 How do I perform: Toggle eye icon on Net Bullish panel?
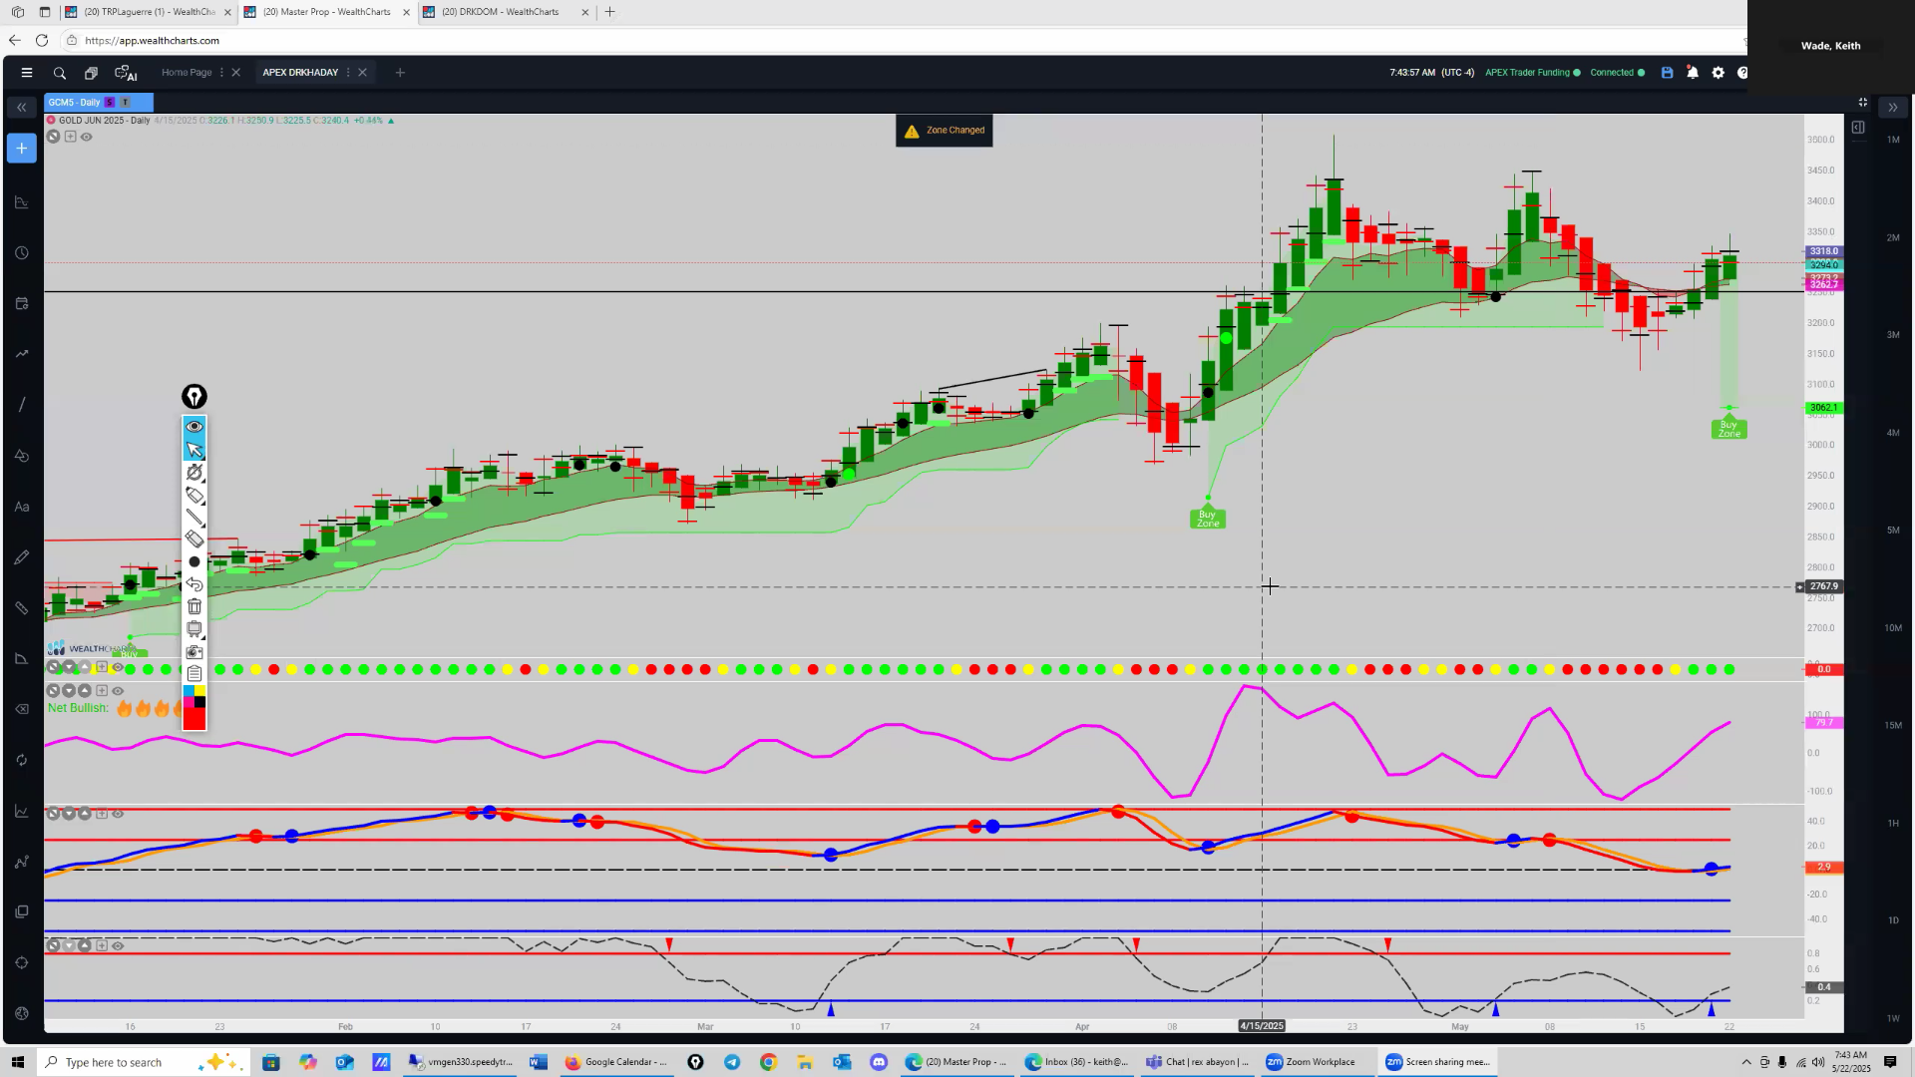[x=118, y=690]
